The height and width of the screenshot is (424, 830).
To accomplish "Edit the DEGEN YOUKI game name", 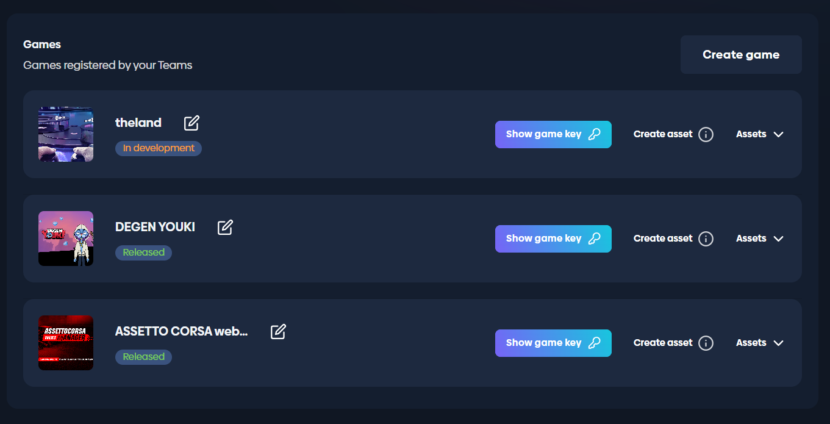I will (225, 227).
